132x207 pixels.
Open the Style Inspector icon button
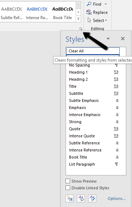click(81, 198)
